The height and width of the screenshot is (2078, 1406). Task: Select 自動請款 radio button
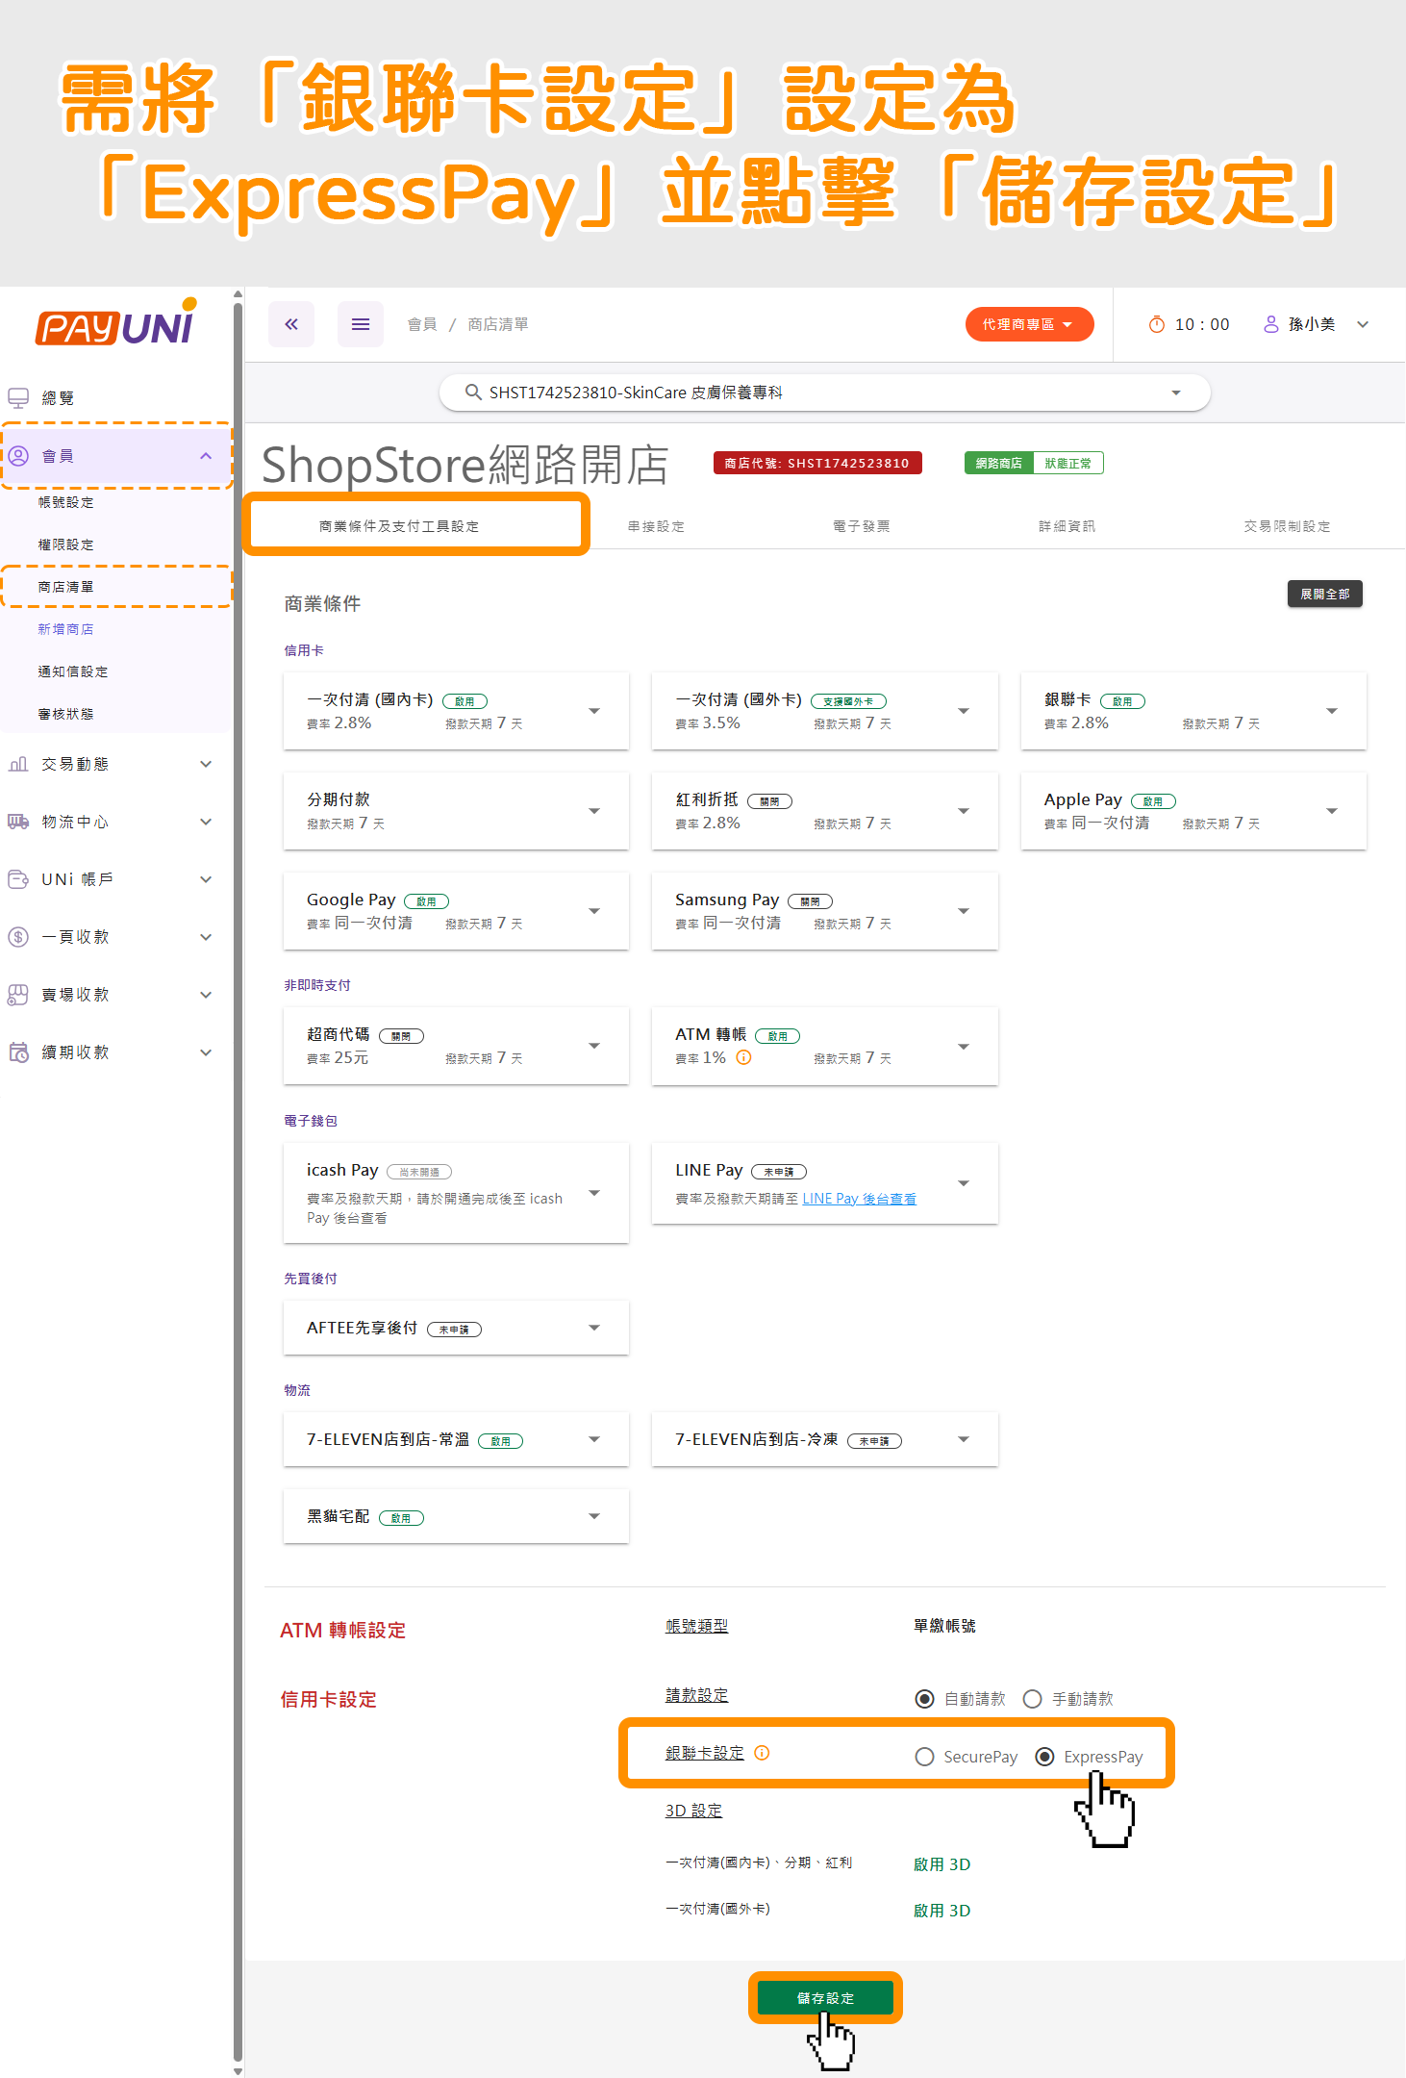(x=924, y=1699)
